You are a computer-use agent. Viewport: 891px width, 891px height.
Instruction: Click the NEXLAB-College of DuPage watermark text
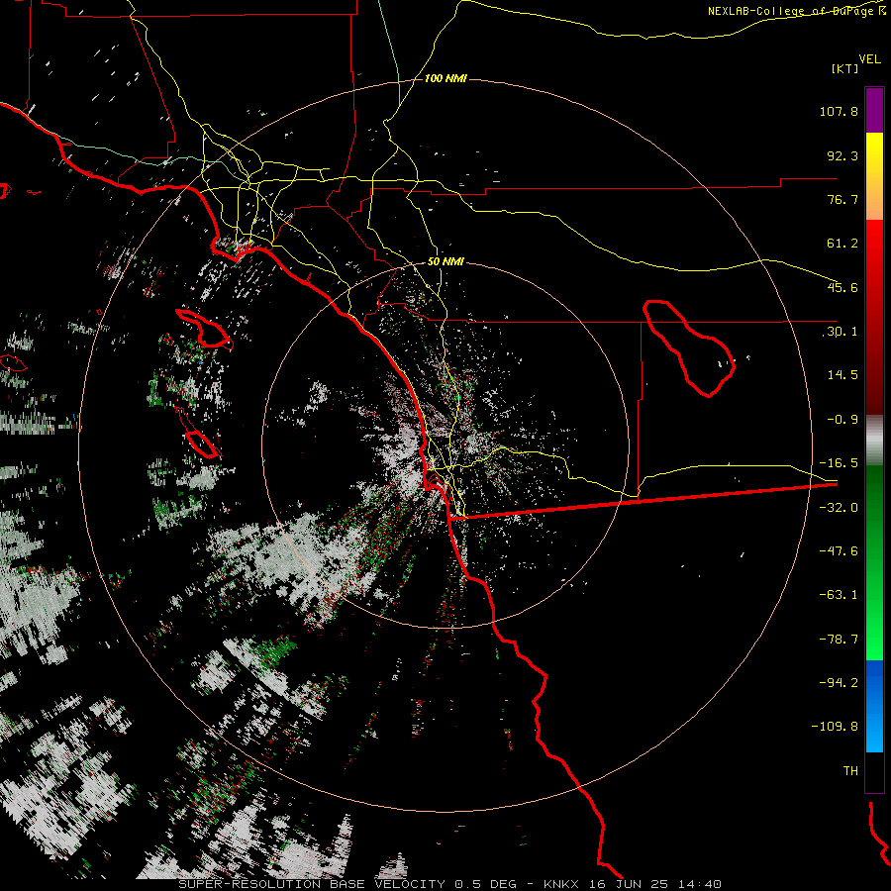[x=796, y=11]
